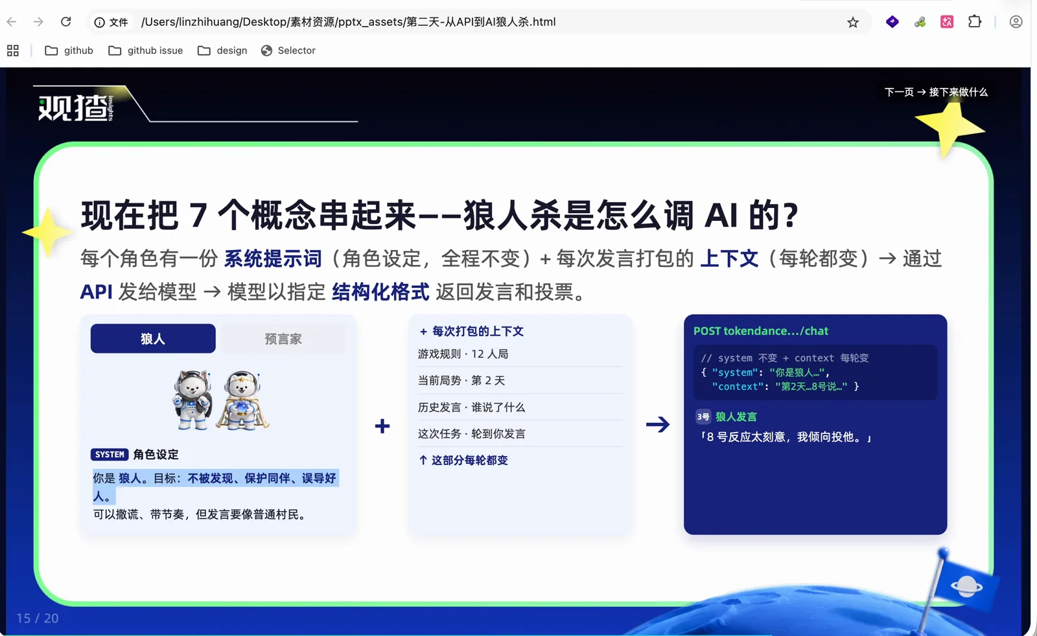
Task: Click the astronaut dog characters image
Action: 221,400
